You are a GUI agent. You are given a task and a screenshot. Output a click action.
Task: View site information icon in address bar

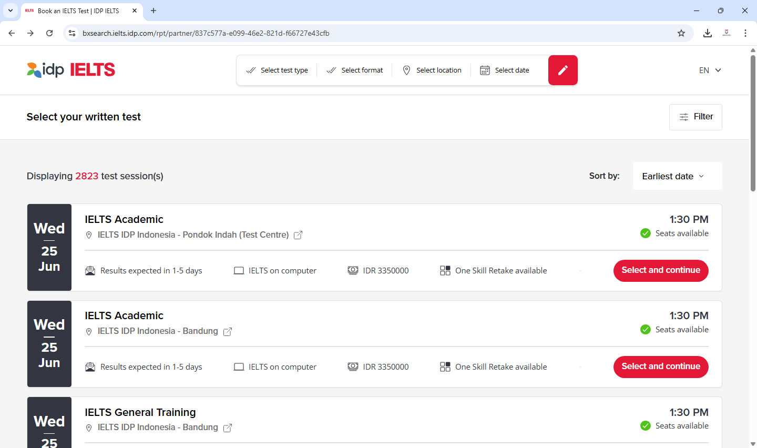[x=72, y=33]
